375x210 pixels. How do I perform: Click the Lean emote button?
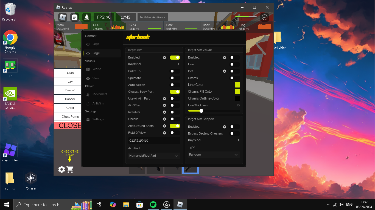coord(68,73)
